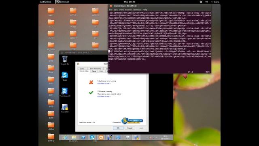Open the Help menu in the terminal

tap(145, 10)
